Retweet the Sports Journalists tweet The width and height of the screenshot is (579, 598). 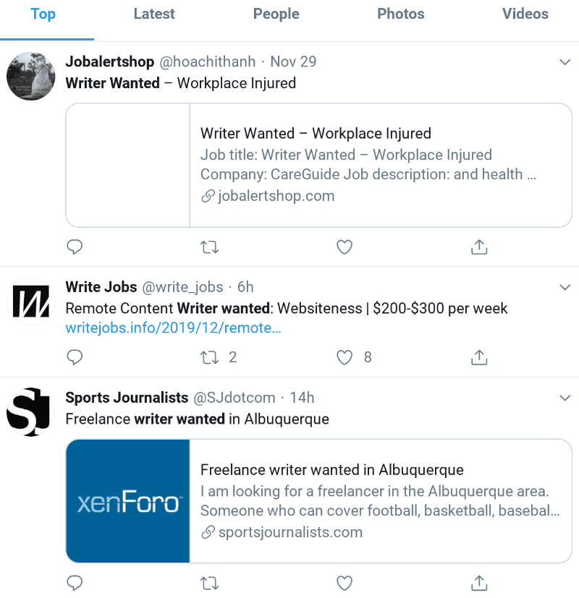tap(209, 583)
